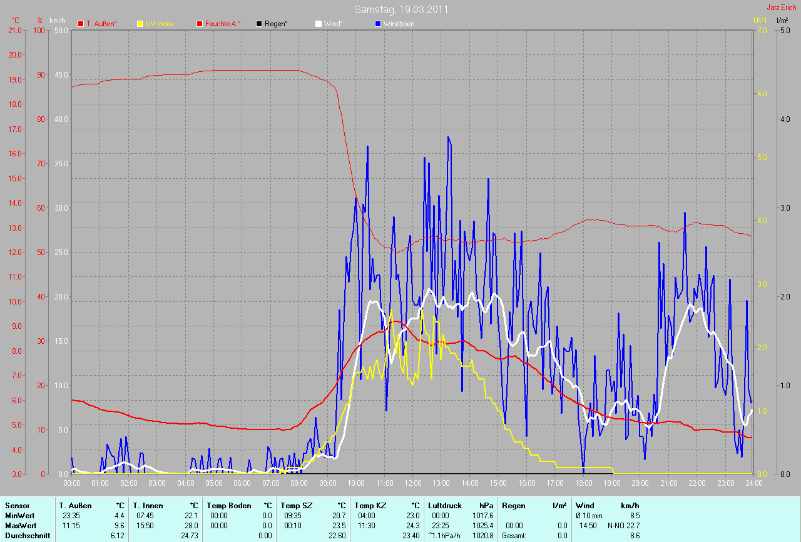
Task: Click the red Feuchte A. legend swatch
Action: click(x=200, y=24)
